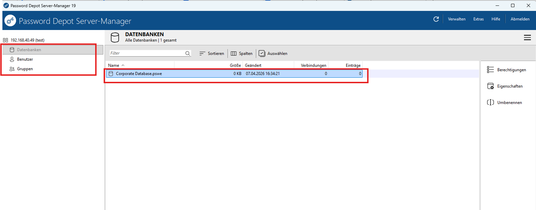This screenshot has height=210, width=536.
Task: Minimize the Server-Manager window
Action: point(497,5)
